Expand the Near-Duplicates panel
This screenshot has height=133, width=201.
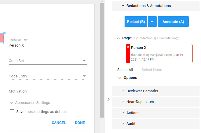pyautogui.click(x=156, y=102)
